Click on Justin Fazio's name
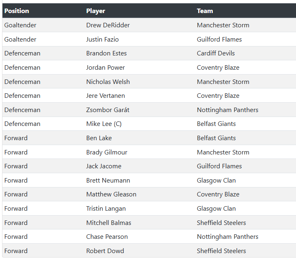Viewport: 296px width, 260px height. pos(102,40)
